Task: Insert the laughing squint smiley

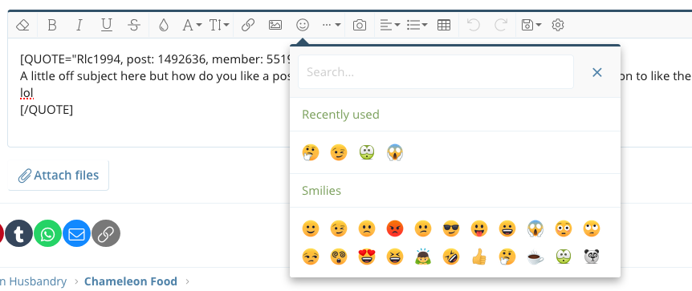Action: coord(394,257)
